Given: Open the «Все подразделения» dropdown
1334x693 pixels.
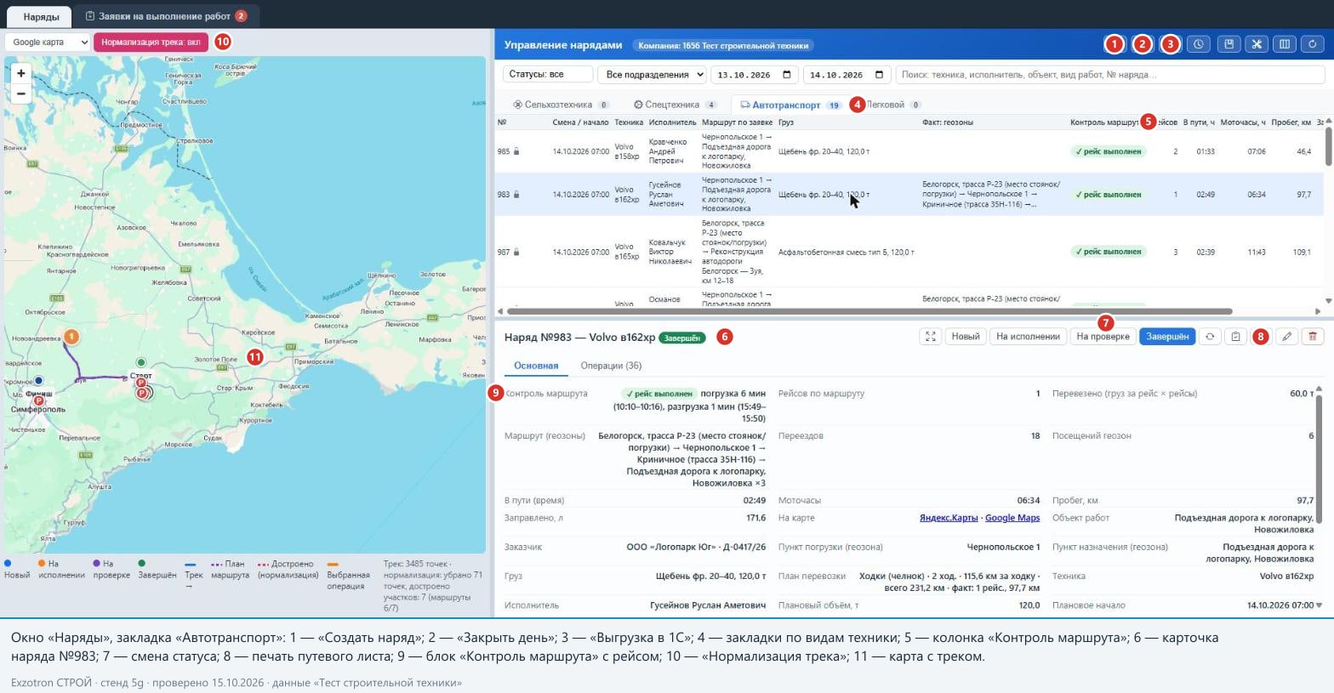Looking at the screenshot, I should [x=652, y=75].
